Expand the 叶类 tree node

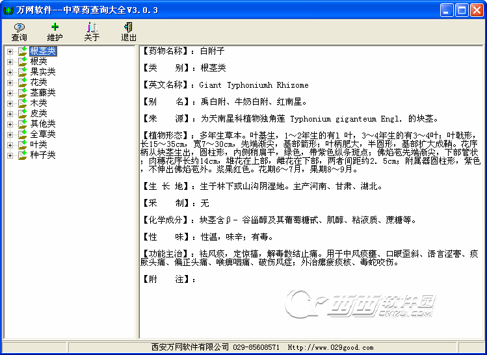[10, 145]
